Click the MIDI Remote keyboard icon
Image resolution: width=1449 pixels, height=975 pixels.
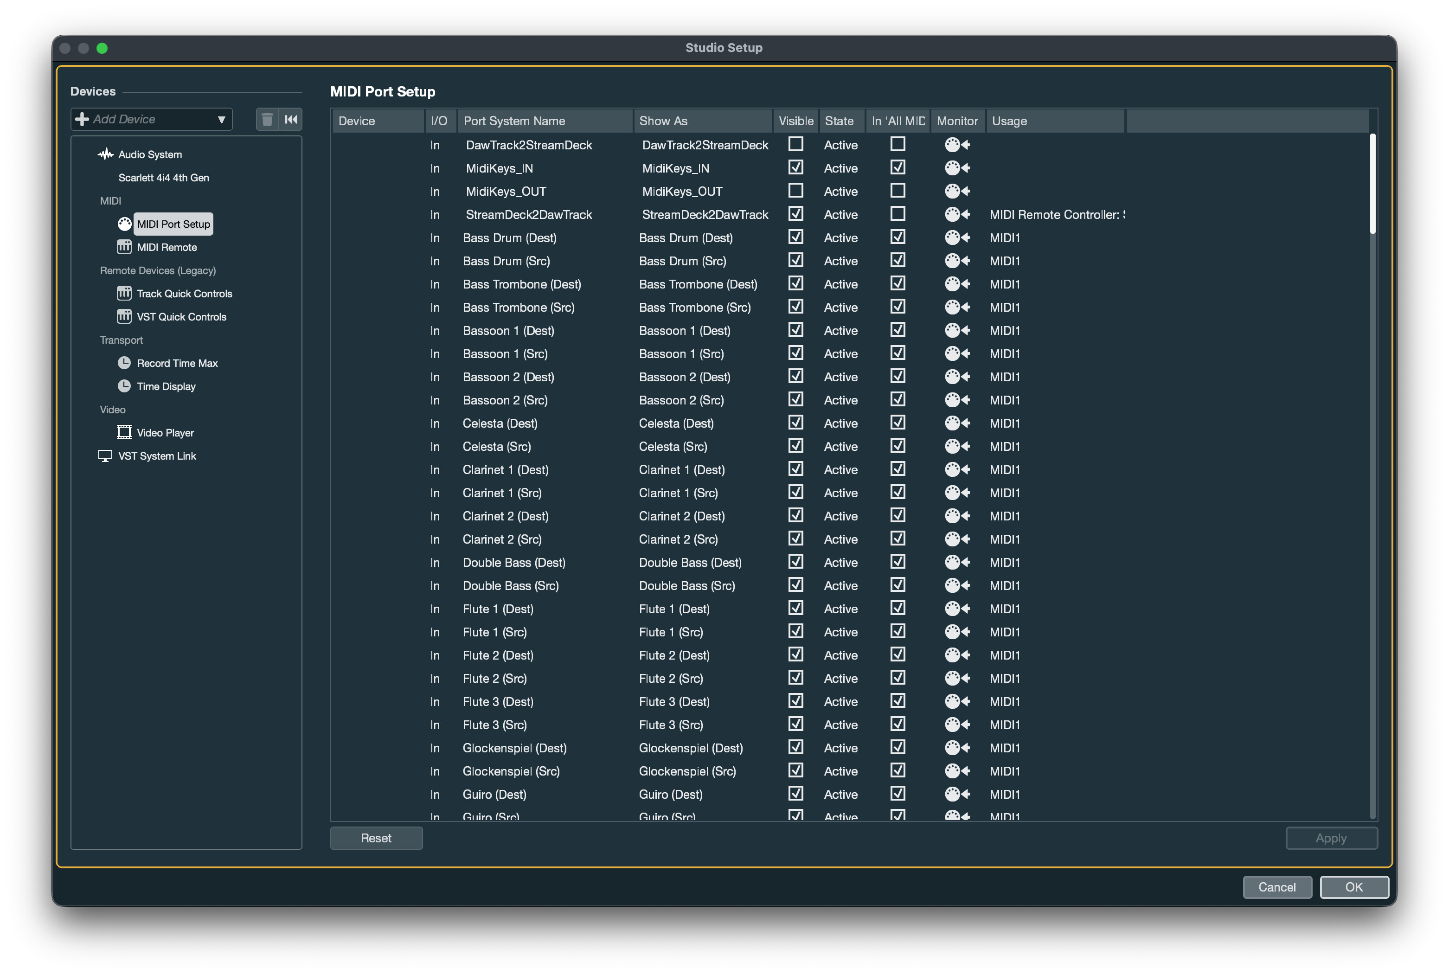(x=124, y=247)
